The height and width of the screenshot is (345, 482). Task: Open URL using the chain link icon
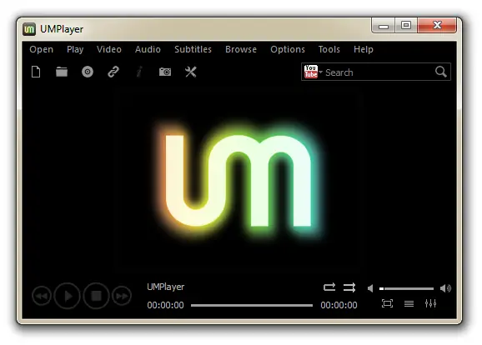pyautogui.click(x=113, y=72)
